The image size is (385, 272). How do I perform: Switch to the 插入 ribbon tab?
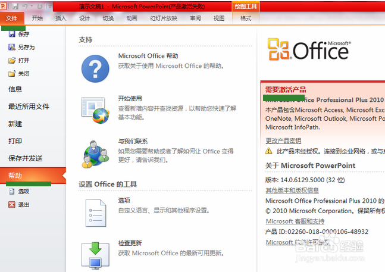[x=61, y=18]
